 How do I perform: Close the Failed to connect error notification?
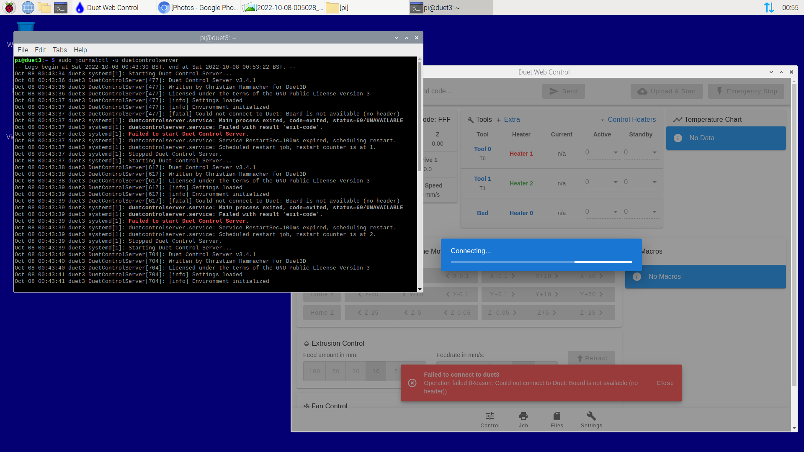point(665,383)
